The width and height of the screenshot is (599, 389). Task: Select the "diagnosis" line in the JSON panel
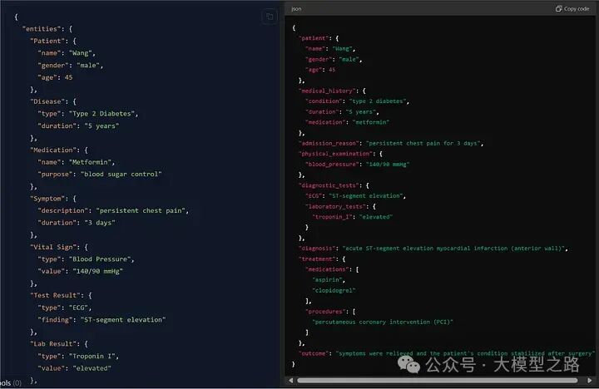pyautogui.click(x=433, y=248)
